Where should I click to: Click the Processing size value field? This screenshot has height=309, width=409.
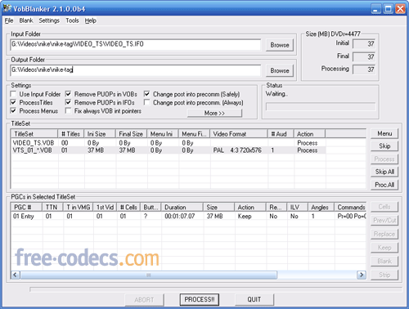(x=364, y=69)
